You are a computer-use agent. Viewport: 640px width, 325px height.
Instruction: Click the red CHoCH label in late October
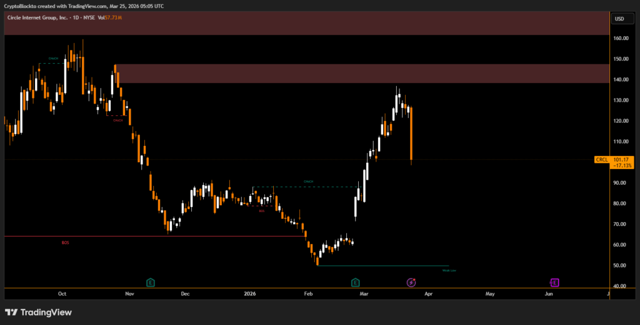click(x=117, y=120)
